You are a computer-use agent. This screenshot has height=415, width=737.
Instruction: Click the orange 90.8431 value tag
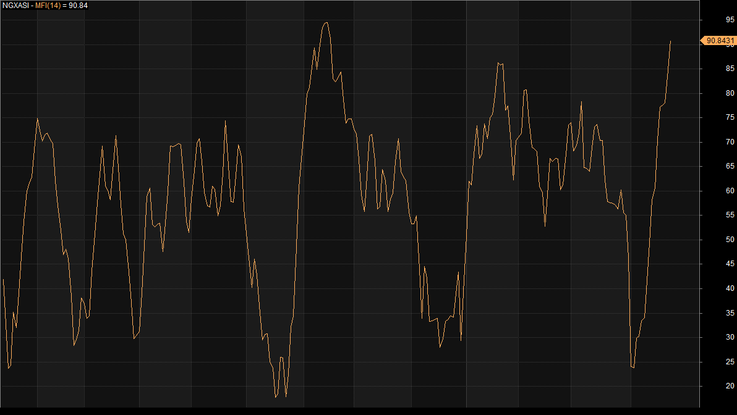pyautogui.click(x=718, y=41)
